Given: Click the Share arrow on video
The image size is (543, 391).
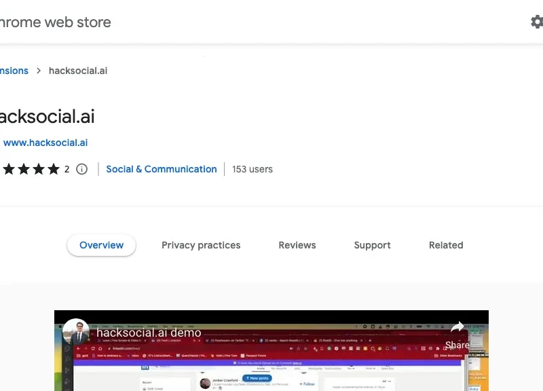Looking at the screenshot, I should [457, 329].
